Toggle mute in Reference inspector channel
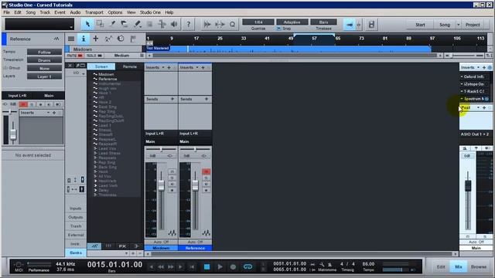 coord(23,104)
